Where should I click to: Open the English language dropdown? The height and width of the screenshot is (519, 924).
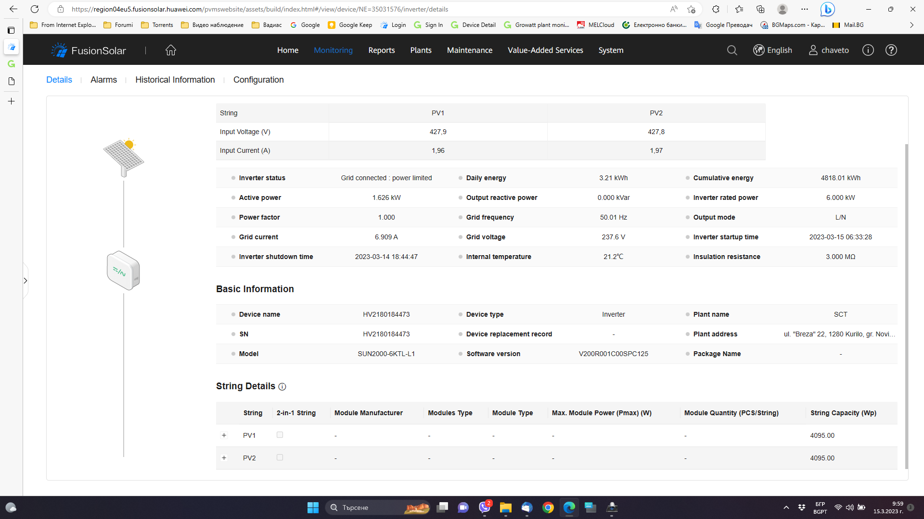click(x=772, y=50)
